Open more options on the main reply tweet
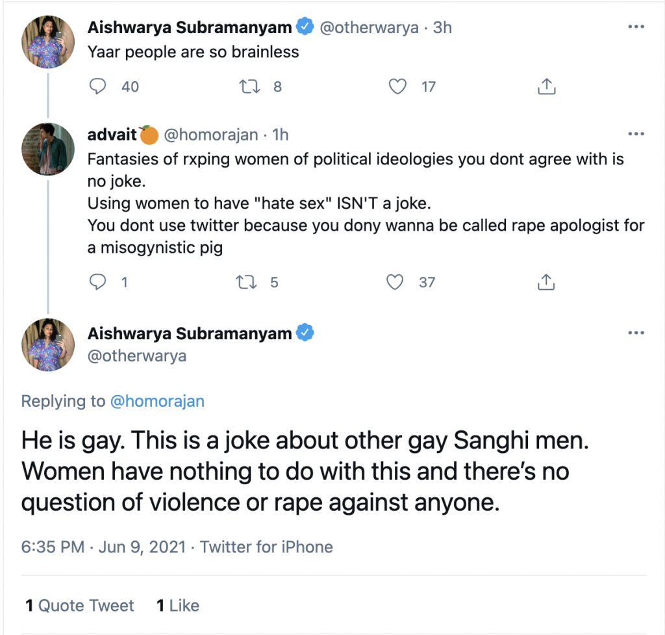The height and width of the screenshot is (635, 665). point(636,333)
